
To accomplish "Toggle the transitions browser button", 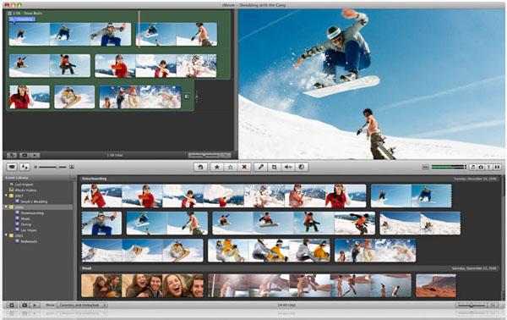I will tap(498, 167).
